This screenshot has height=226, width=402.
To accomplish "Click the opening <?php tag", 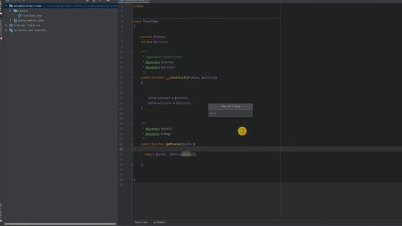I will 138,6.
